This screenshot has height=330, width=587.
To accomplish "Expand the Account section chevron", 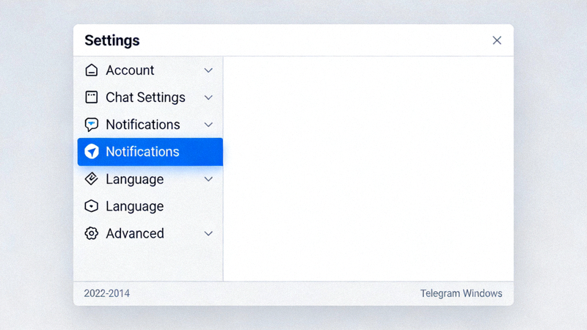I will [x=208, y=70].
